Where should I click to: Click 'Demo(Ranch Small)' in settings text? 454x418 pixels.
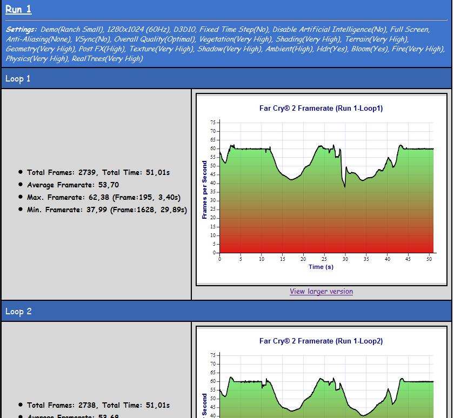[72, 30]
